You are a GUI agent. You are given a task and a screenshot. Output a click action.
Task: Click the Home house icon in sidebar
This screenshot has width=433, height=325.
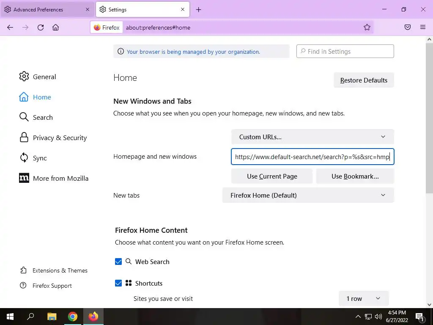(x=24, y=97)
